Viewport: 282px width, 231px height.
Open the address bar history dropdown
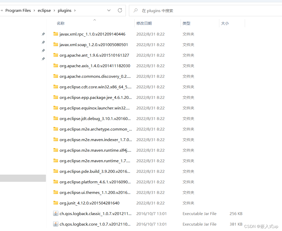pos(109,11)
